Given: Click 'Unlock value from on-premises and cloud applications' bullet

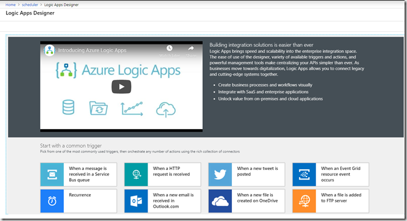Looking at the screenshot, I should [x=270, y=99].
